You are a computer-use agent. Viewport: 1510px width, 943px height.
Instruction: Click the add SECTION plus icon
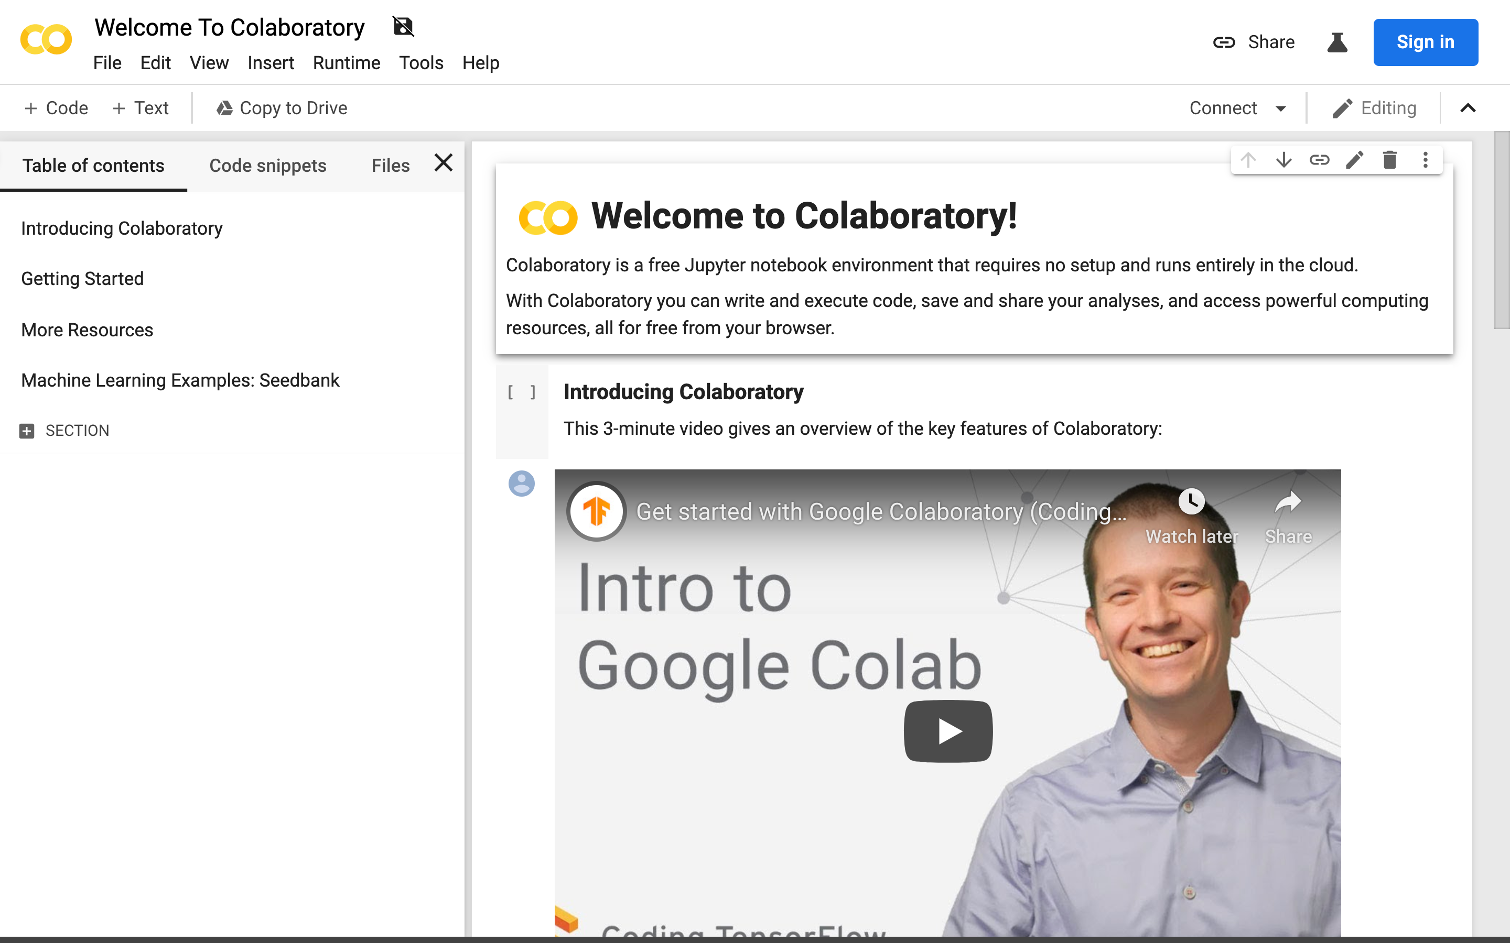(x=27, y=431)
